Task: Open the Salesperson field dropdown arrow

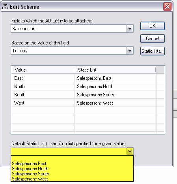Action: 130,29
